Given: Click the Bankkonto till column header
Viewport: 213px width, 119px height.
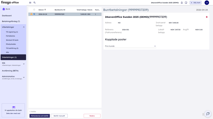Looking at the screenshot, I should click(x=60, y=10).
